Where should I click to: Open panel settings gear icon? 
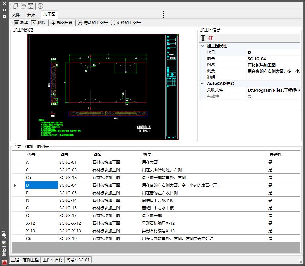tap(4, 16)
